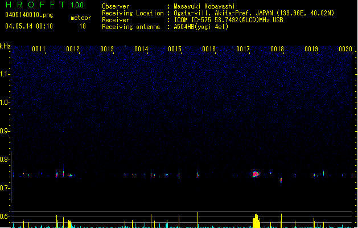Screen dimensions: 358x228
Task: Click the 'Receiving Location' field label
Action: pyautogui.click(x=133, y=13)
